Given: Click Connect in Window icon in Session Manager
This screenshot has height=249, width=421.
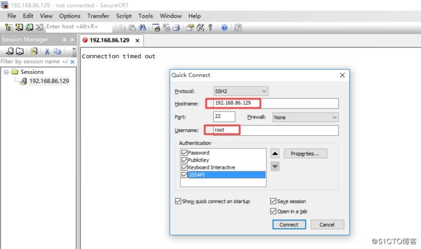Looking at the screenshot, I should (x=20, y=51).
